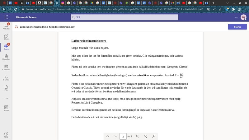The height and width of the screenshot is (140, 249).
Task: Open the Teams app launcher grid
Action: tap(6, 17)
